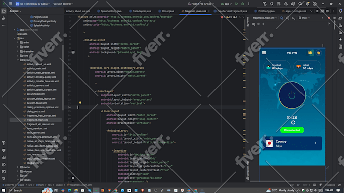Screen dimensions: 344x193
Task: Open the Git version control tool window
Action: click(4, 179)
